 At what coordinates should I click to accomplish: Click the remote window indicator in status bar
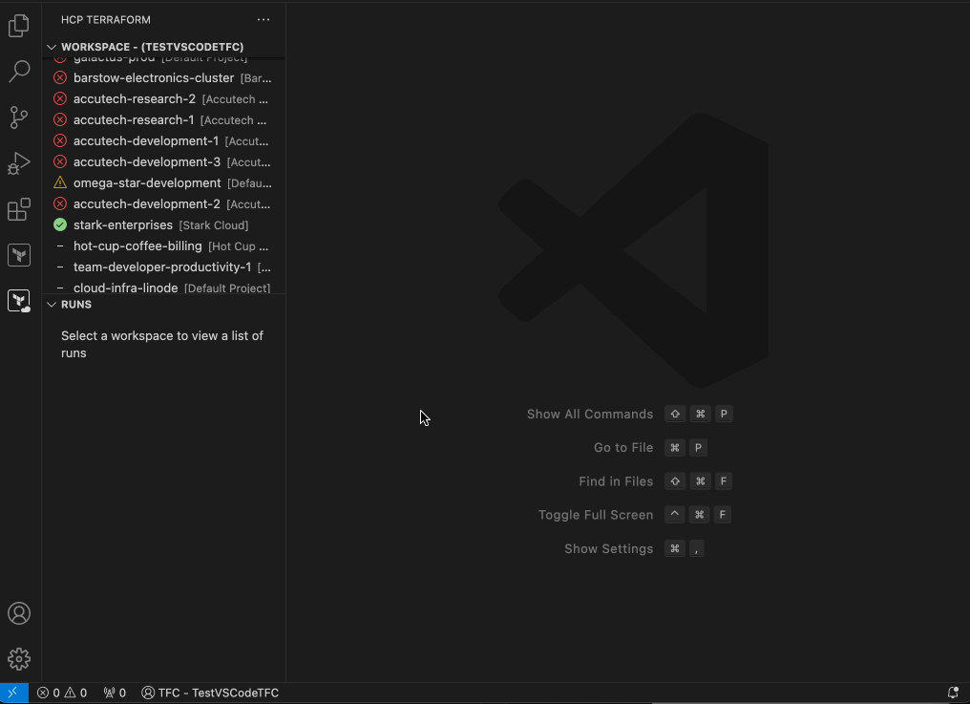click(13, 693)
